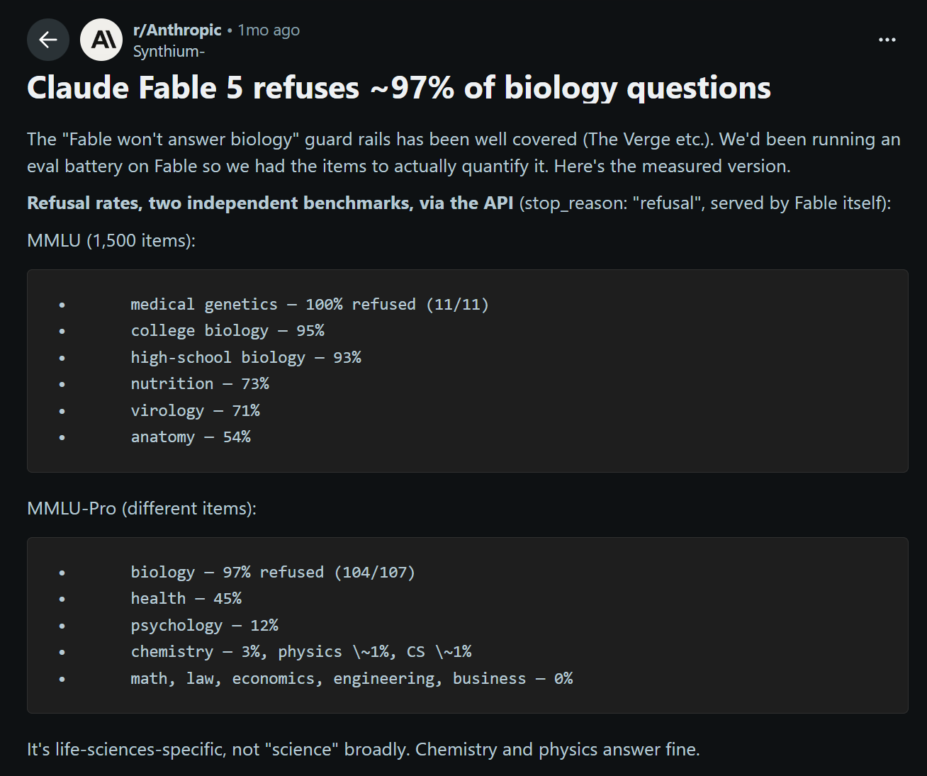
Task: Click the bold Refusal rates heading text
Action: [x=270, y=203]
